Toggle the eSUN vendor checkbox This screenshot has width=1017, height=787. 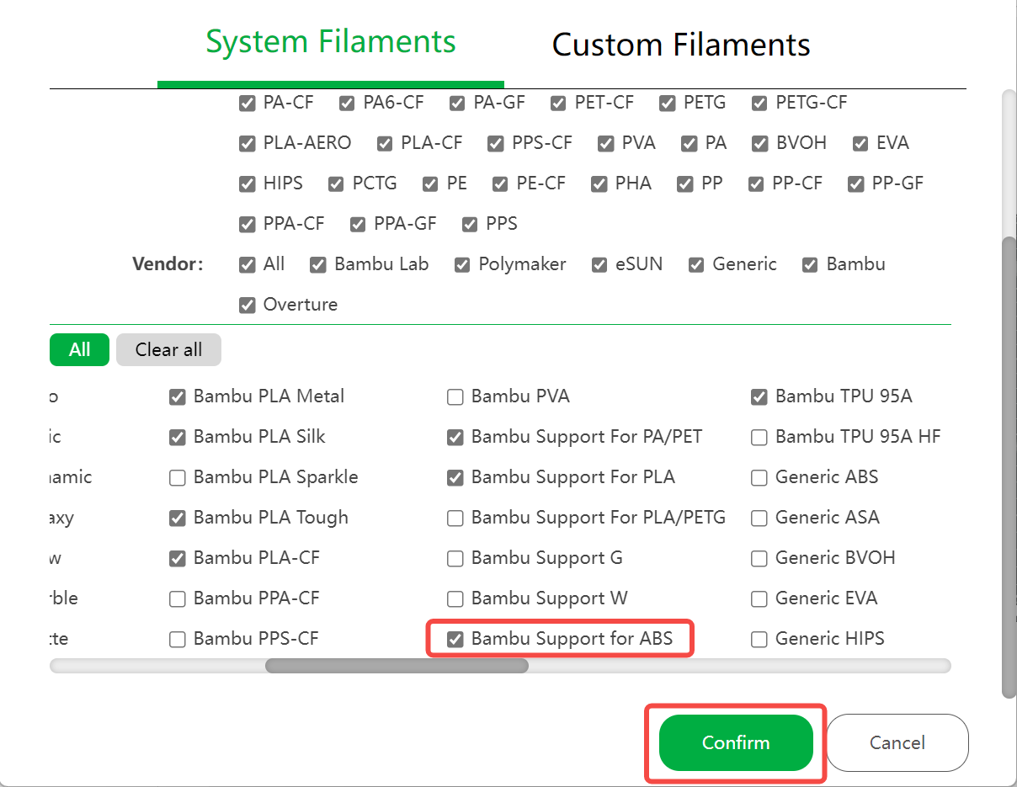coord(599,264)
